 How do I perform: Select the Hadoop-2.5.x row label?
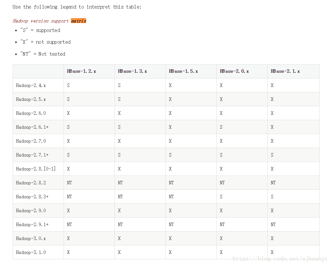click(x=31, y=99)
